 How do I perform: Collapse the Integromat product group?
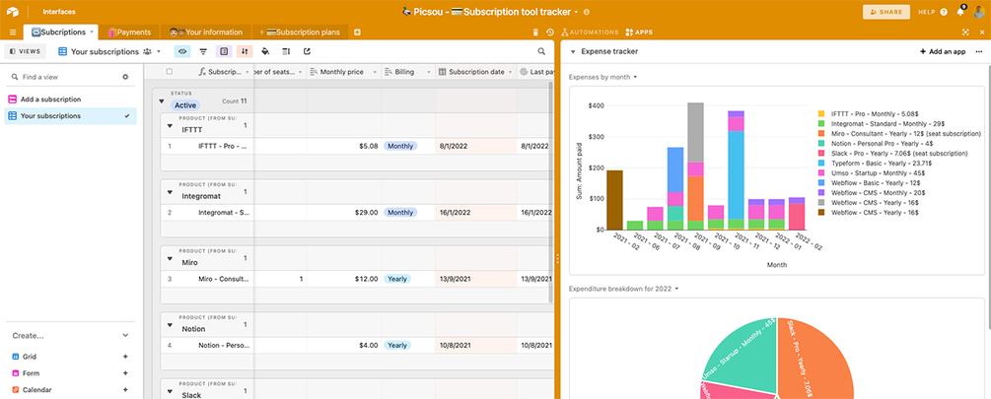click(x=170, y=192)
